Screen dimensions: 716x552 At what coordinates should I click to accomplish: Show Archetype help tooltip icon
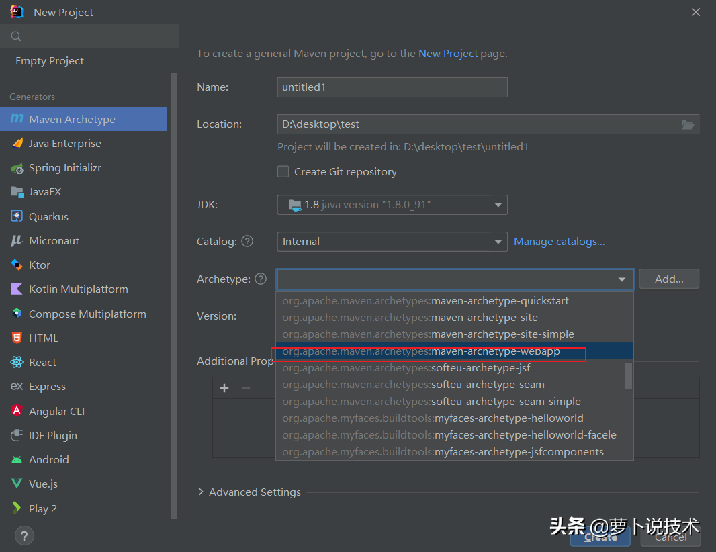coord(261,279)
